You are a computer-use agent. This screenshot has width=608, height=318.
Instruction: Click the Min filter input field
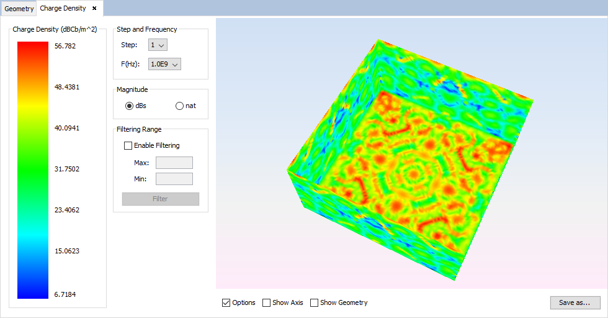coord(174,179)
